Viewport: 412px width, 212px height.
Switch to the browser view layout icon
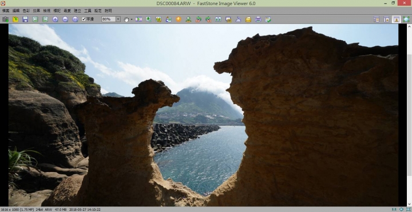[x=377, y=19]
